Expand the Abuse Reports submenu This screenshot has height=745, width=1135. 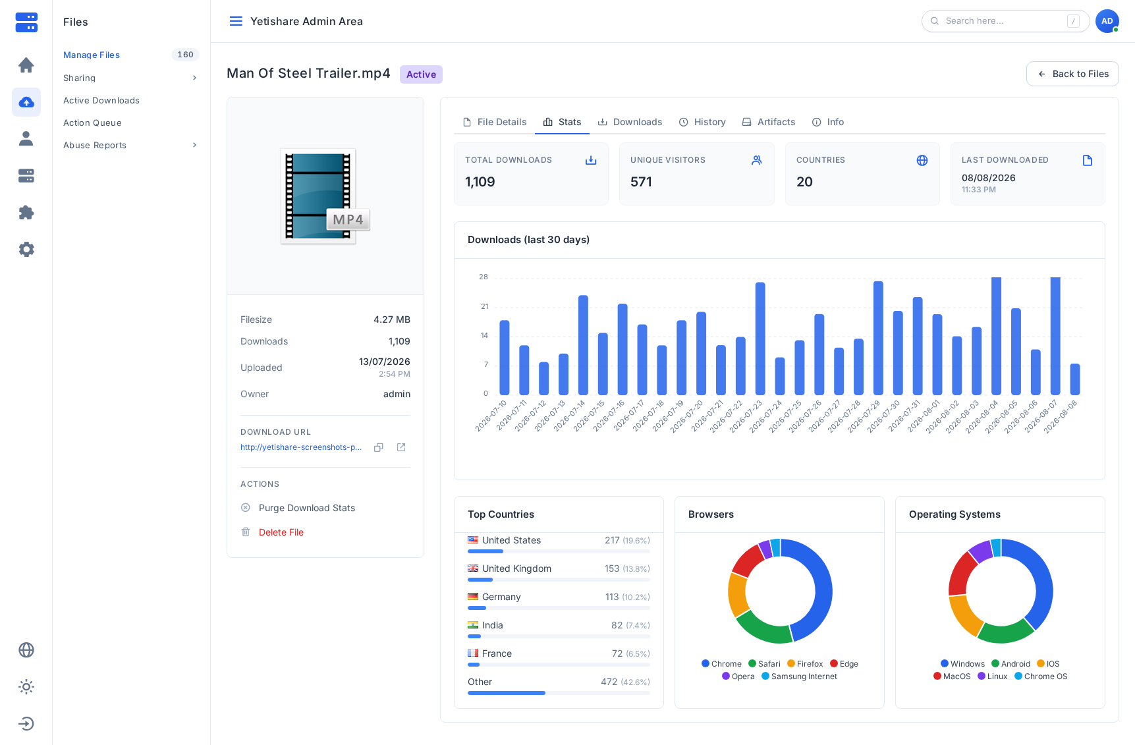tap(130, 145)
